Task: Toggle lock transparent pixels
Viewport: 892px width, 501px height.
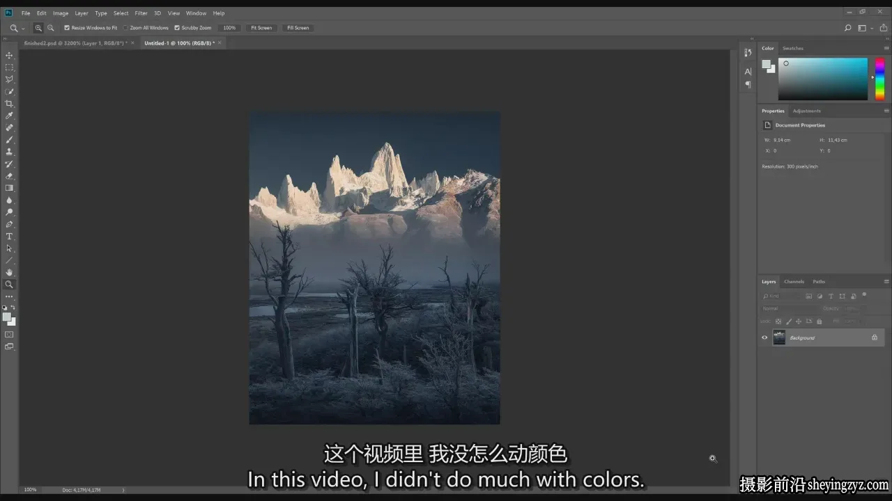Action: pyautogui.click(x=779, y=321)
